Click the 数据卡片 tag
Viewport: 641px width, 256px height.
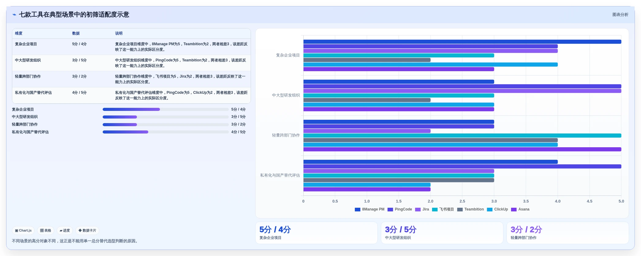coord(87,231)
